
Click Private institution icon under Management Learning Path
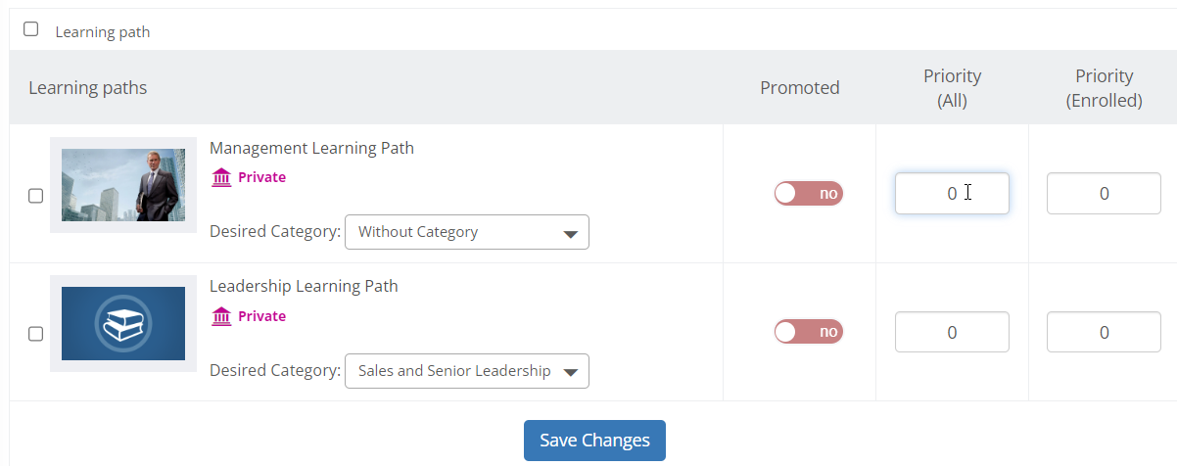tap(220, 177)
